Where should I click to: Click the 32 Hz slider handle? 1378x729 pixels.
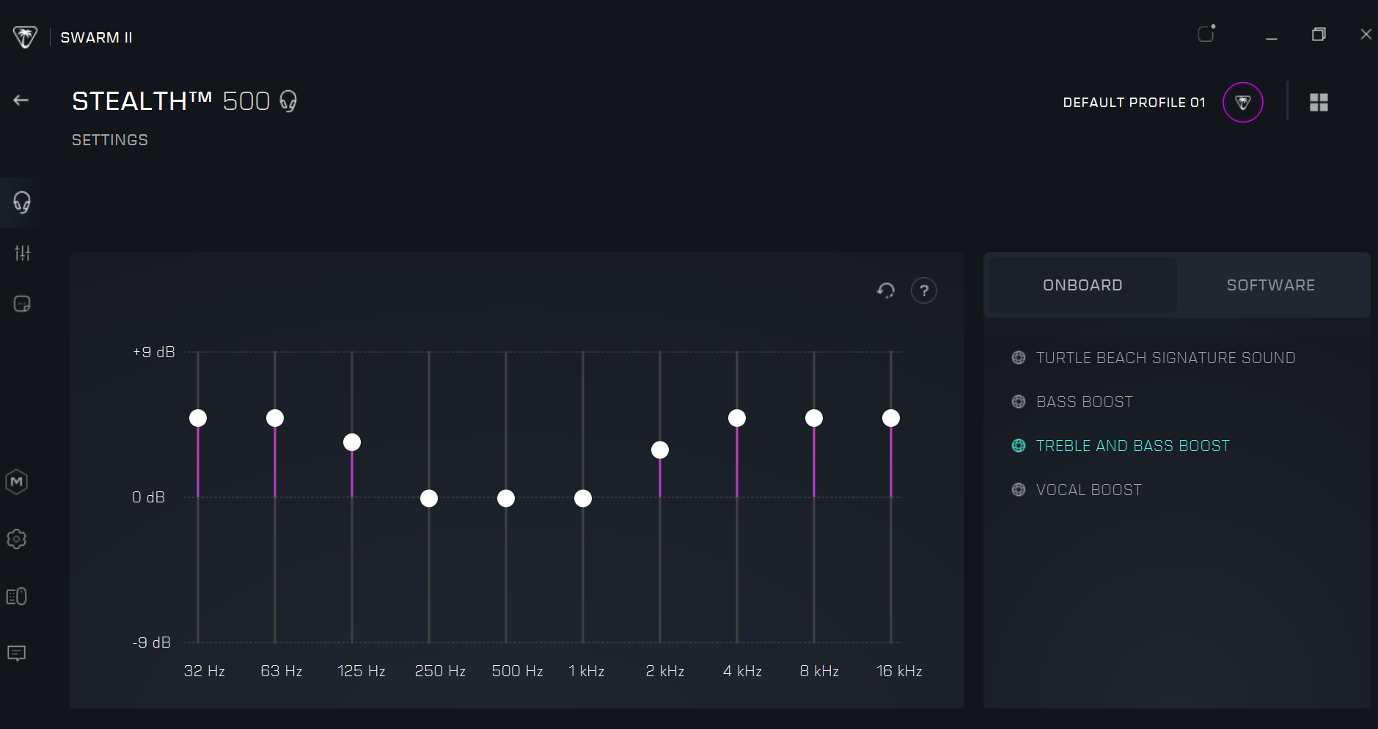point(198,418)
